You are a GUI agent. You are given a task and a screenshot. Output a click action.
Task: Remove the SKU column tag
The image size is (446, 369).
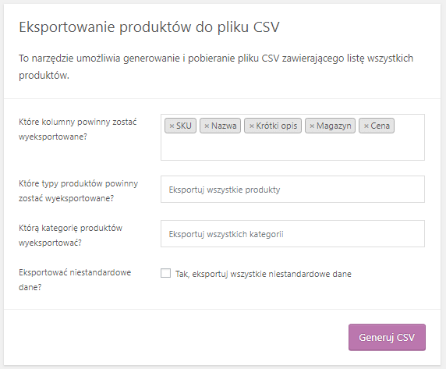[x=172, y=126]
